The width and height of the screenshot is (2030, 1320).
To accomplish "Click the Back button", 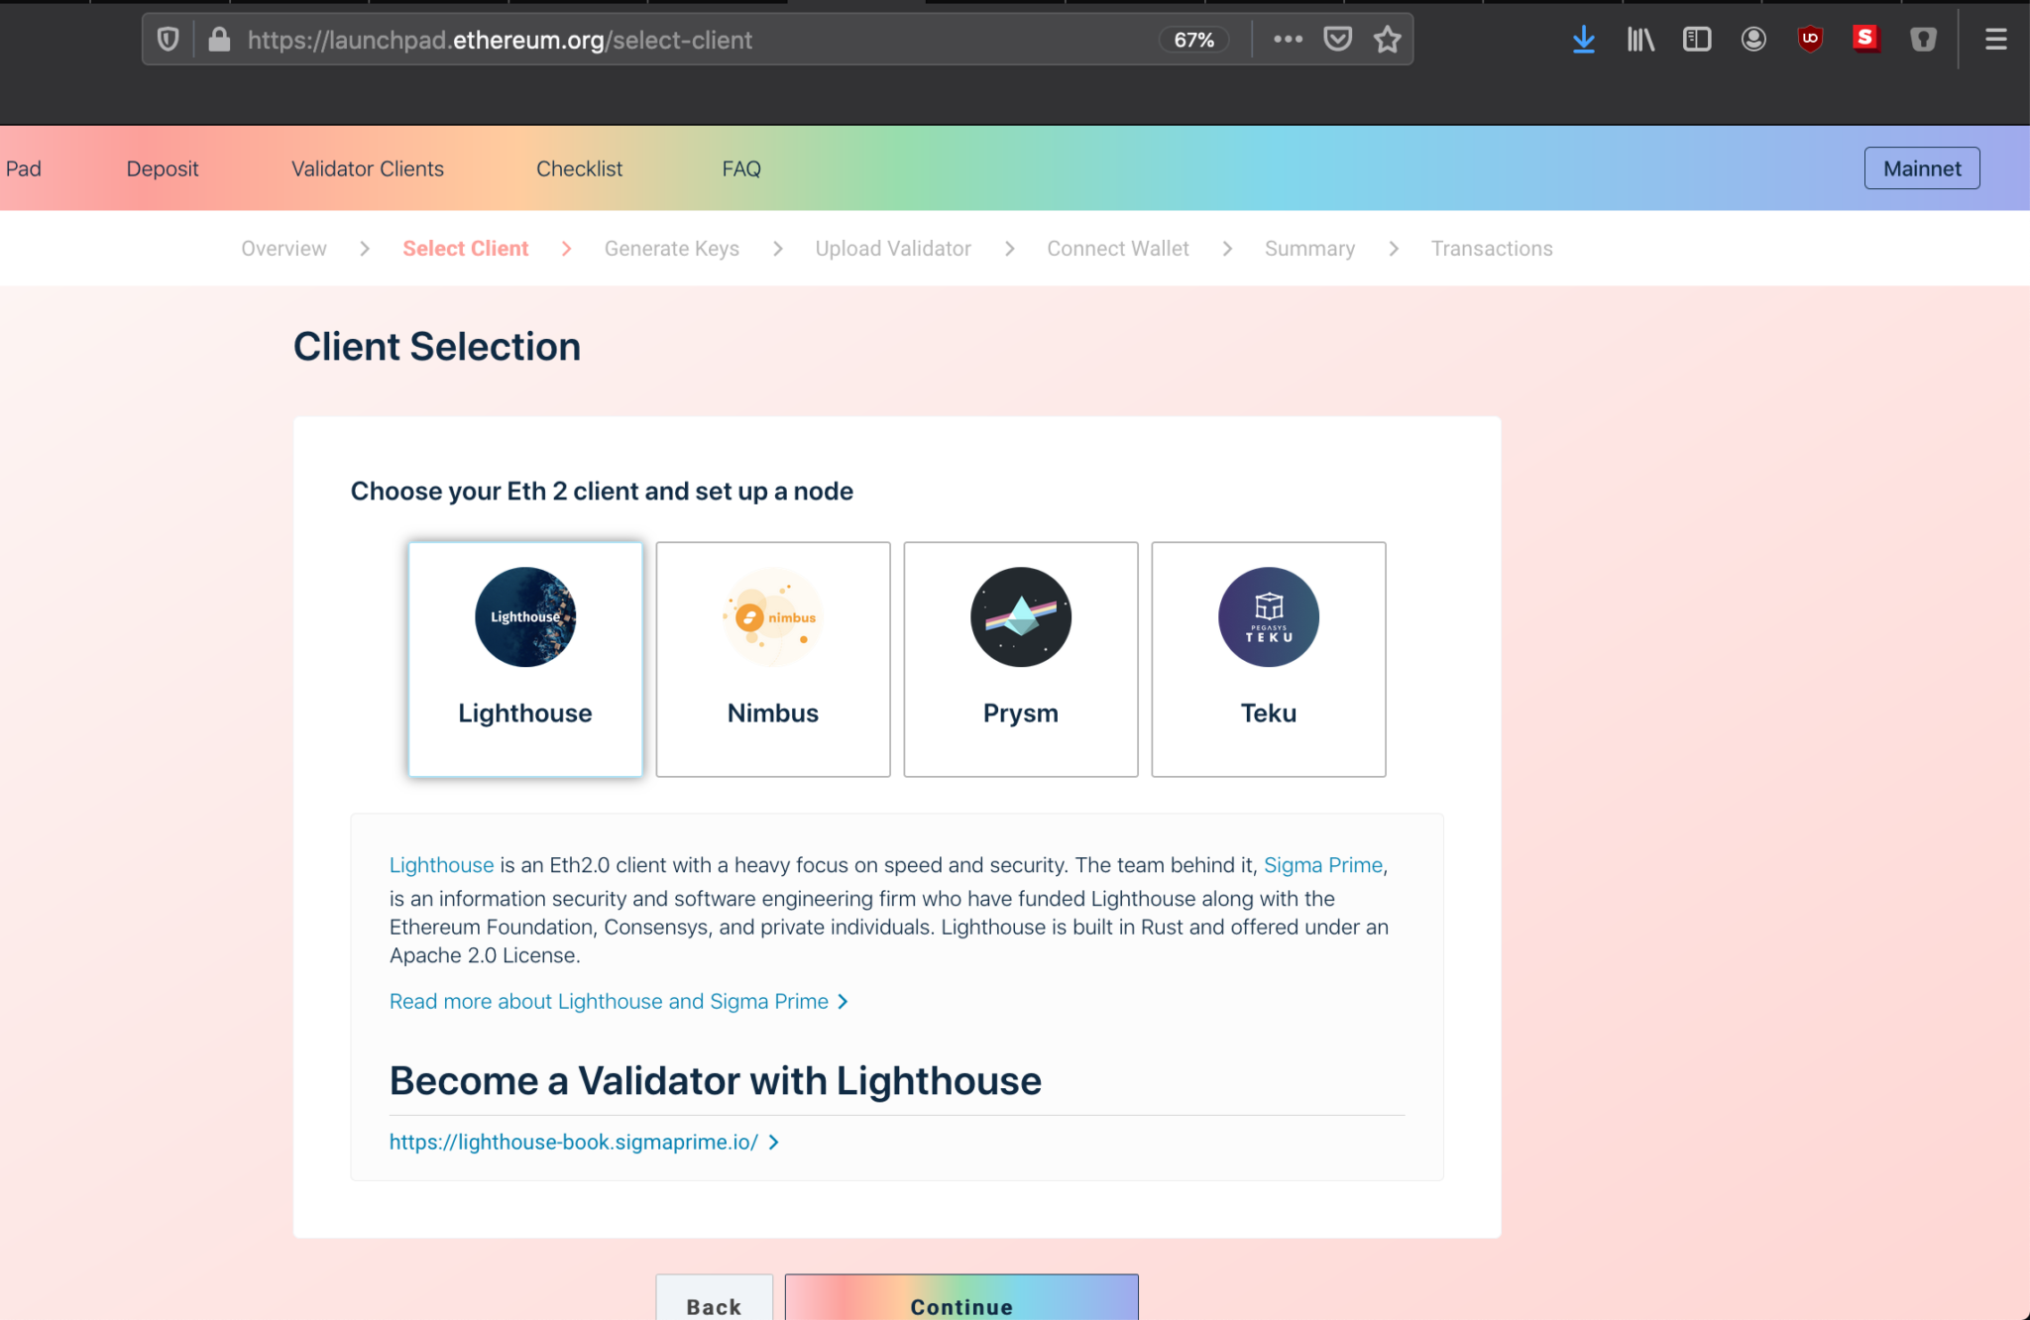I will point(714,1299).
